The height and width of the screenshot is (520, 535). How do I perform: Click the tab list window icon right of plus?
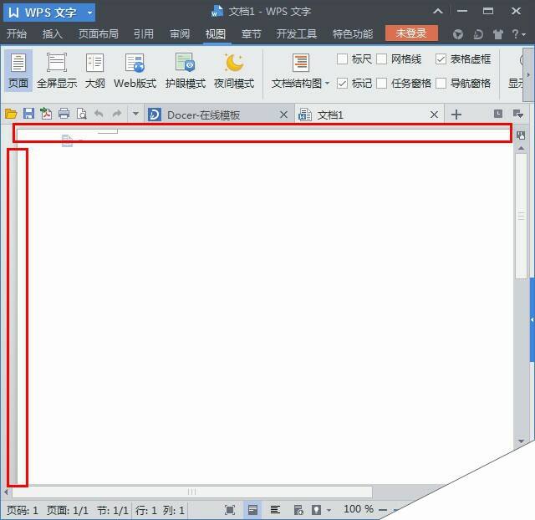(x=498, y=114)
